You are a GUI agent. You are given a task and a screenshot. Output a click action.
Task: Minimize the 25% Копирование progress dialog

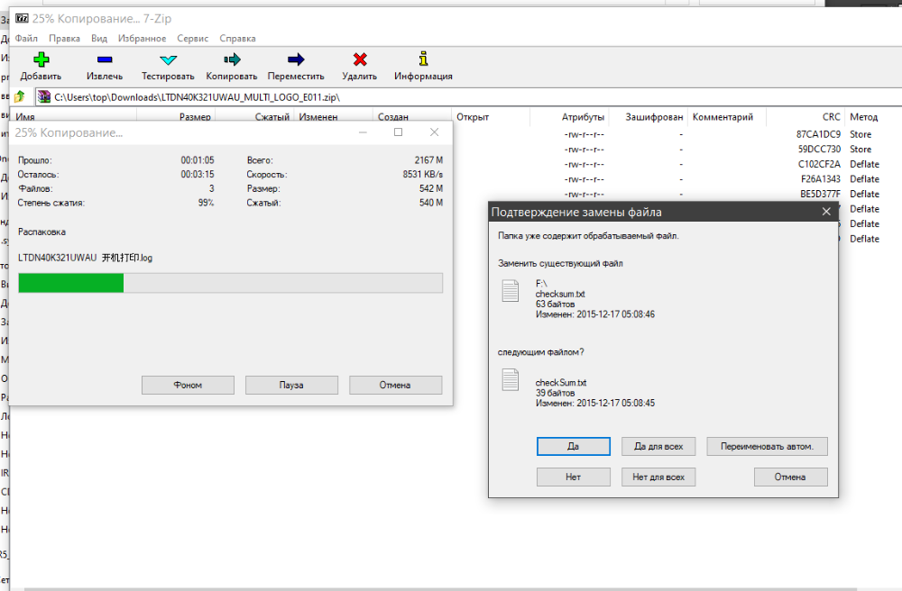click(x=363, y=132)
